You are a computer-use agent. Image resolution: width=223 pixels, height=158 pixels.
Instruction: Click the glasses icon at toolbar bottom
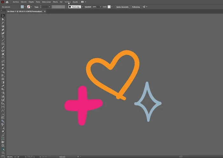3,156
